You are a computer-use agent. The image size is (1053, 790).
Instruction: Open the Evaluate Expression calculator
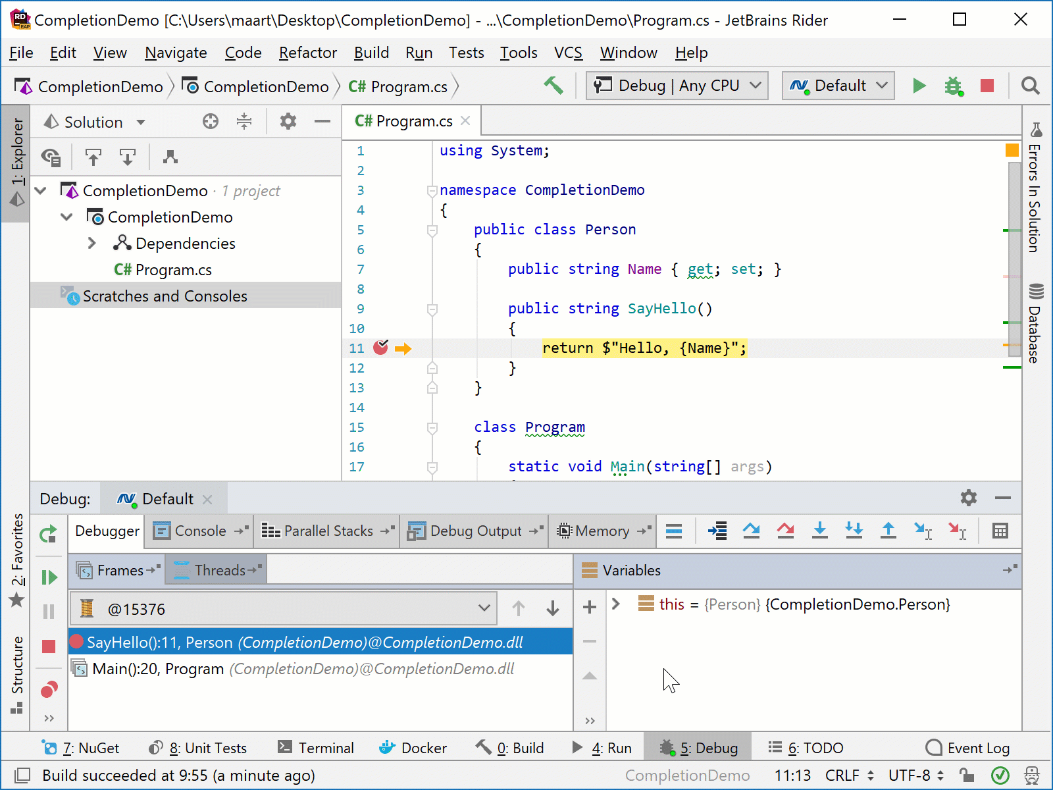coord(999,531)
